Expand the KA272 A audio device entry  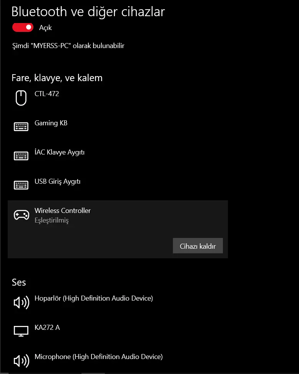(x=118, y=332)
